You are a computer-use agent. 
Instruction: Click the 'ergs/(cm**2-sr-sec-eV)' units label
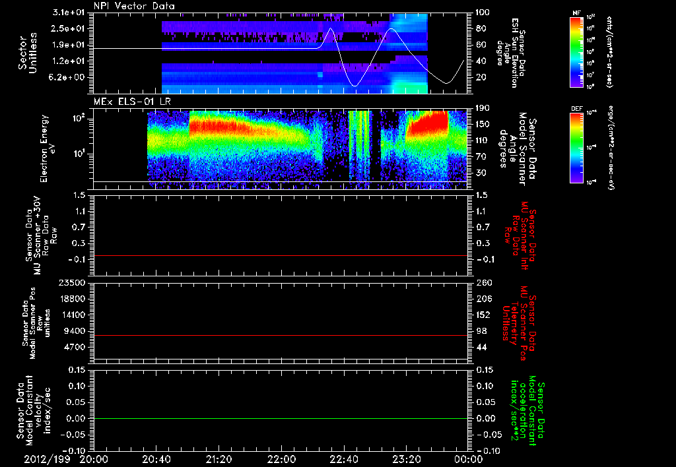(611, 148)
